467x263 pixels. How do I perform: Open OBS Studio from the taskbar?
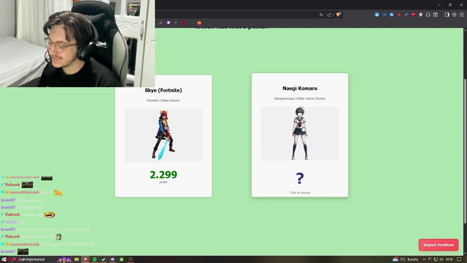coord(131,259)
